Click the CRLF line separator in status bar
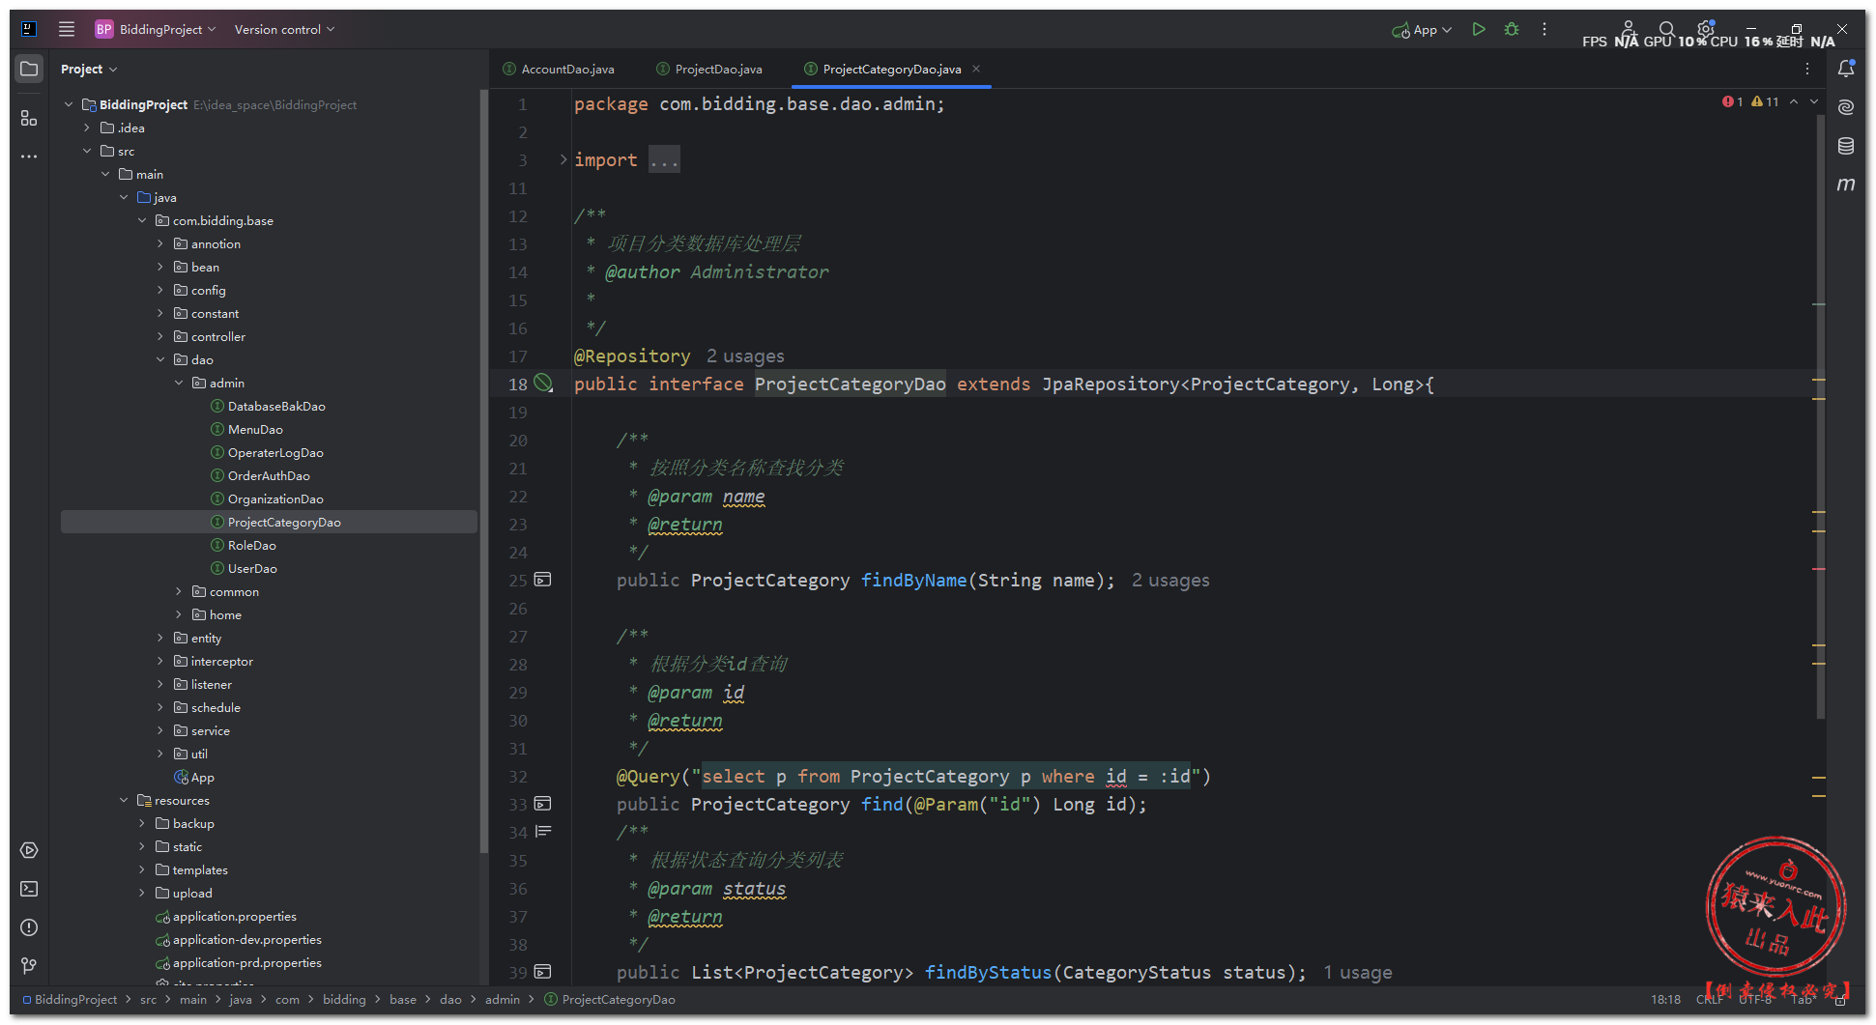This screenshot has width=1876, height=1025. click(x=1709, y=1000)
